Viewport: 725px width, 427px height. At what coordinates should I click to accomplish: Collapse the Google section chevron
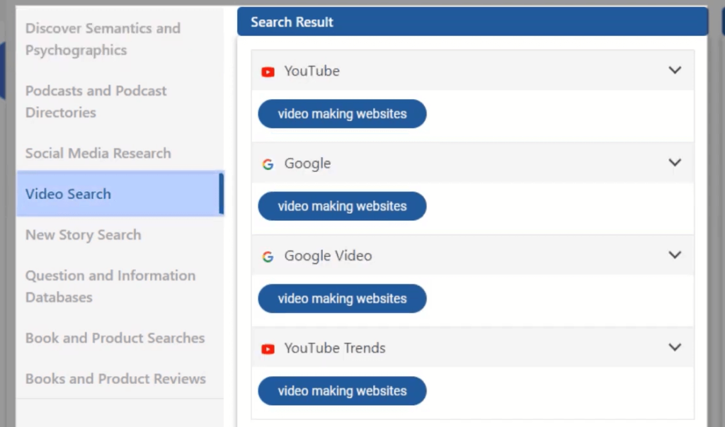click(x=675, y=163)
